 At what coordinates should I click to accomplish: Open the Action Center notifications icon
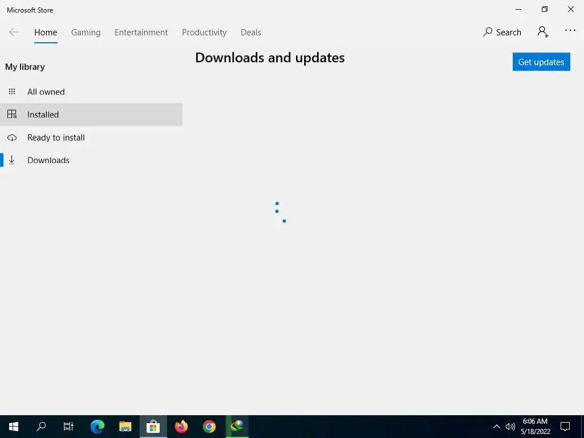tap(565, 427)
